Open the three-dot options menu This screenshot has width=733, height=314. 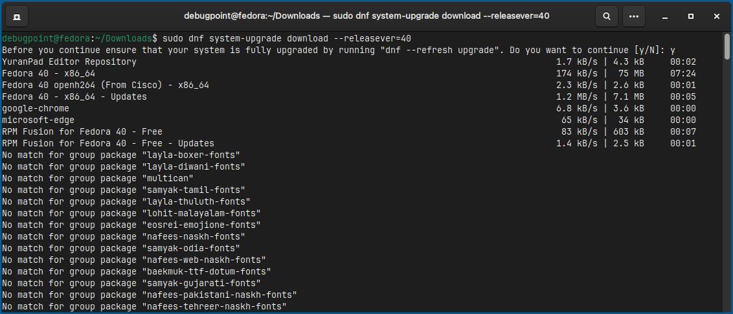pyautogui.click(x=634, y=16)
